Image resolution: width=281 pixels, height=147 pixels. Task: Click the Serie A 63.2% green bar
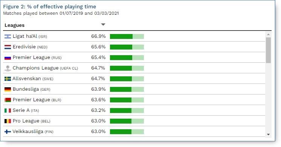point(121,110)
